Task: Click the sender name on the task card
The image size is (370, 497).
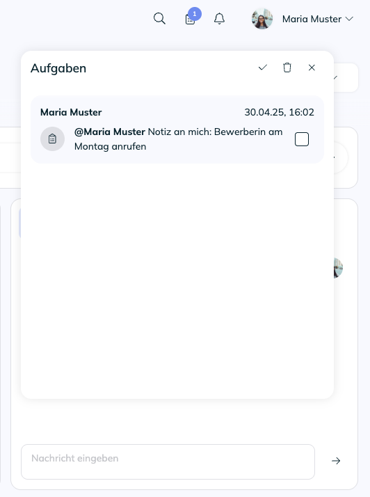Action: (71, 112)
